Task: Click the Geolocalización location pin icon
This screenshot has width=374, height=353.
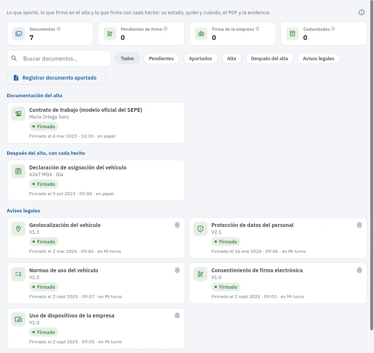Action: (x=18, y=229)
